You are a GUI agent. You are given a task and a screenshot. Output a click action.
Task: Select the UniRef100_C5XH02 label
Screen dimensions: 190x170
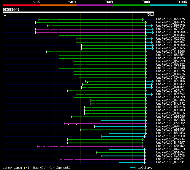point(170,123)
